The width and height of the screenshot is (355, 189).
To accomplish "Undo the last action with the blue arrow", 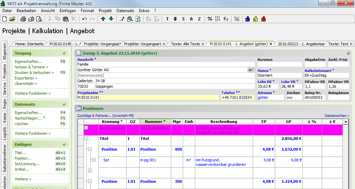I will tap(85, 19).
